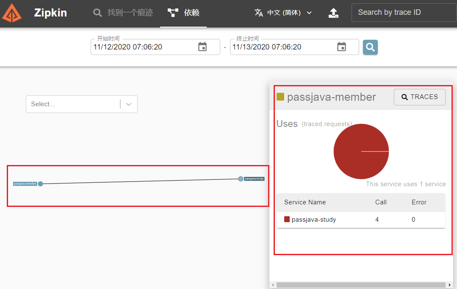
Task: Click inside the Select... service combo box
Action: point(72,104)
